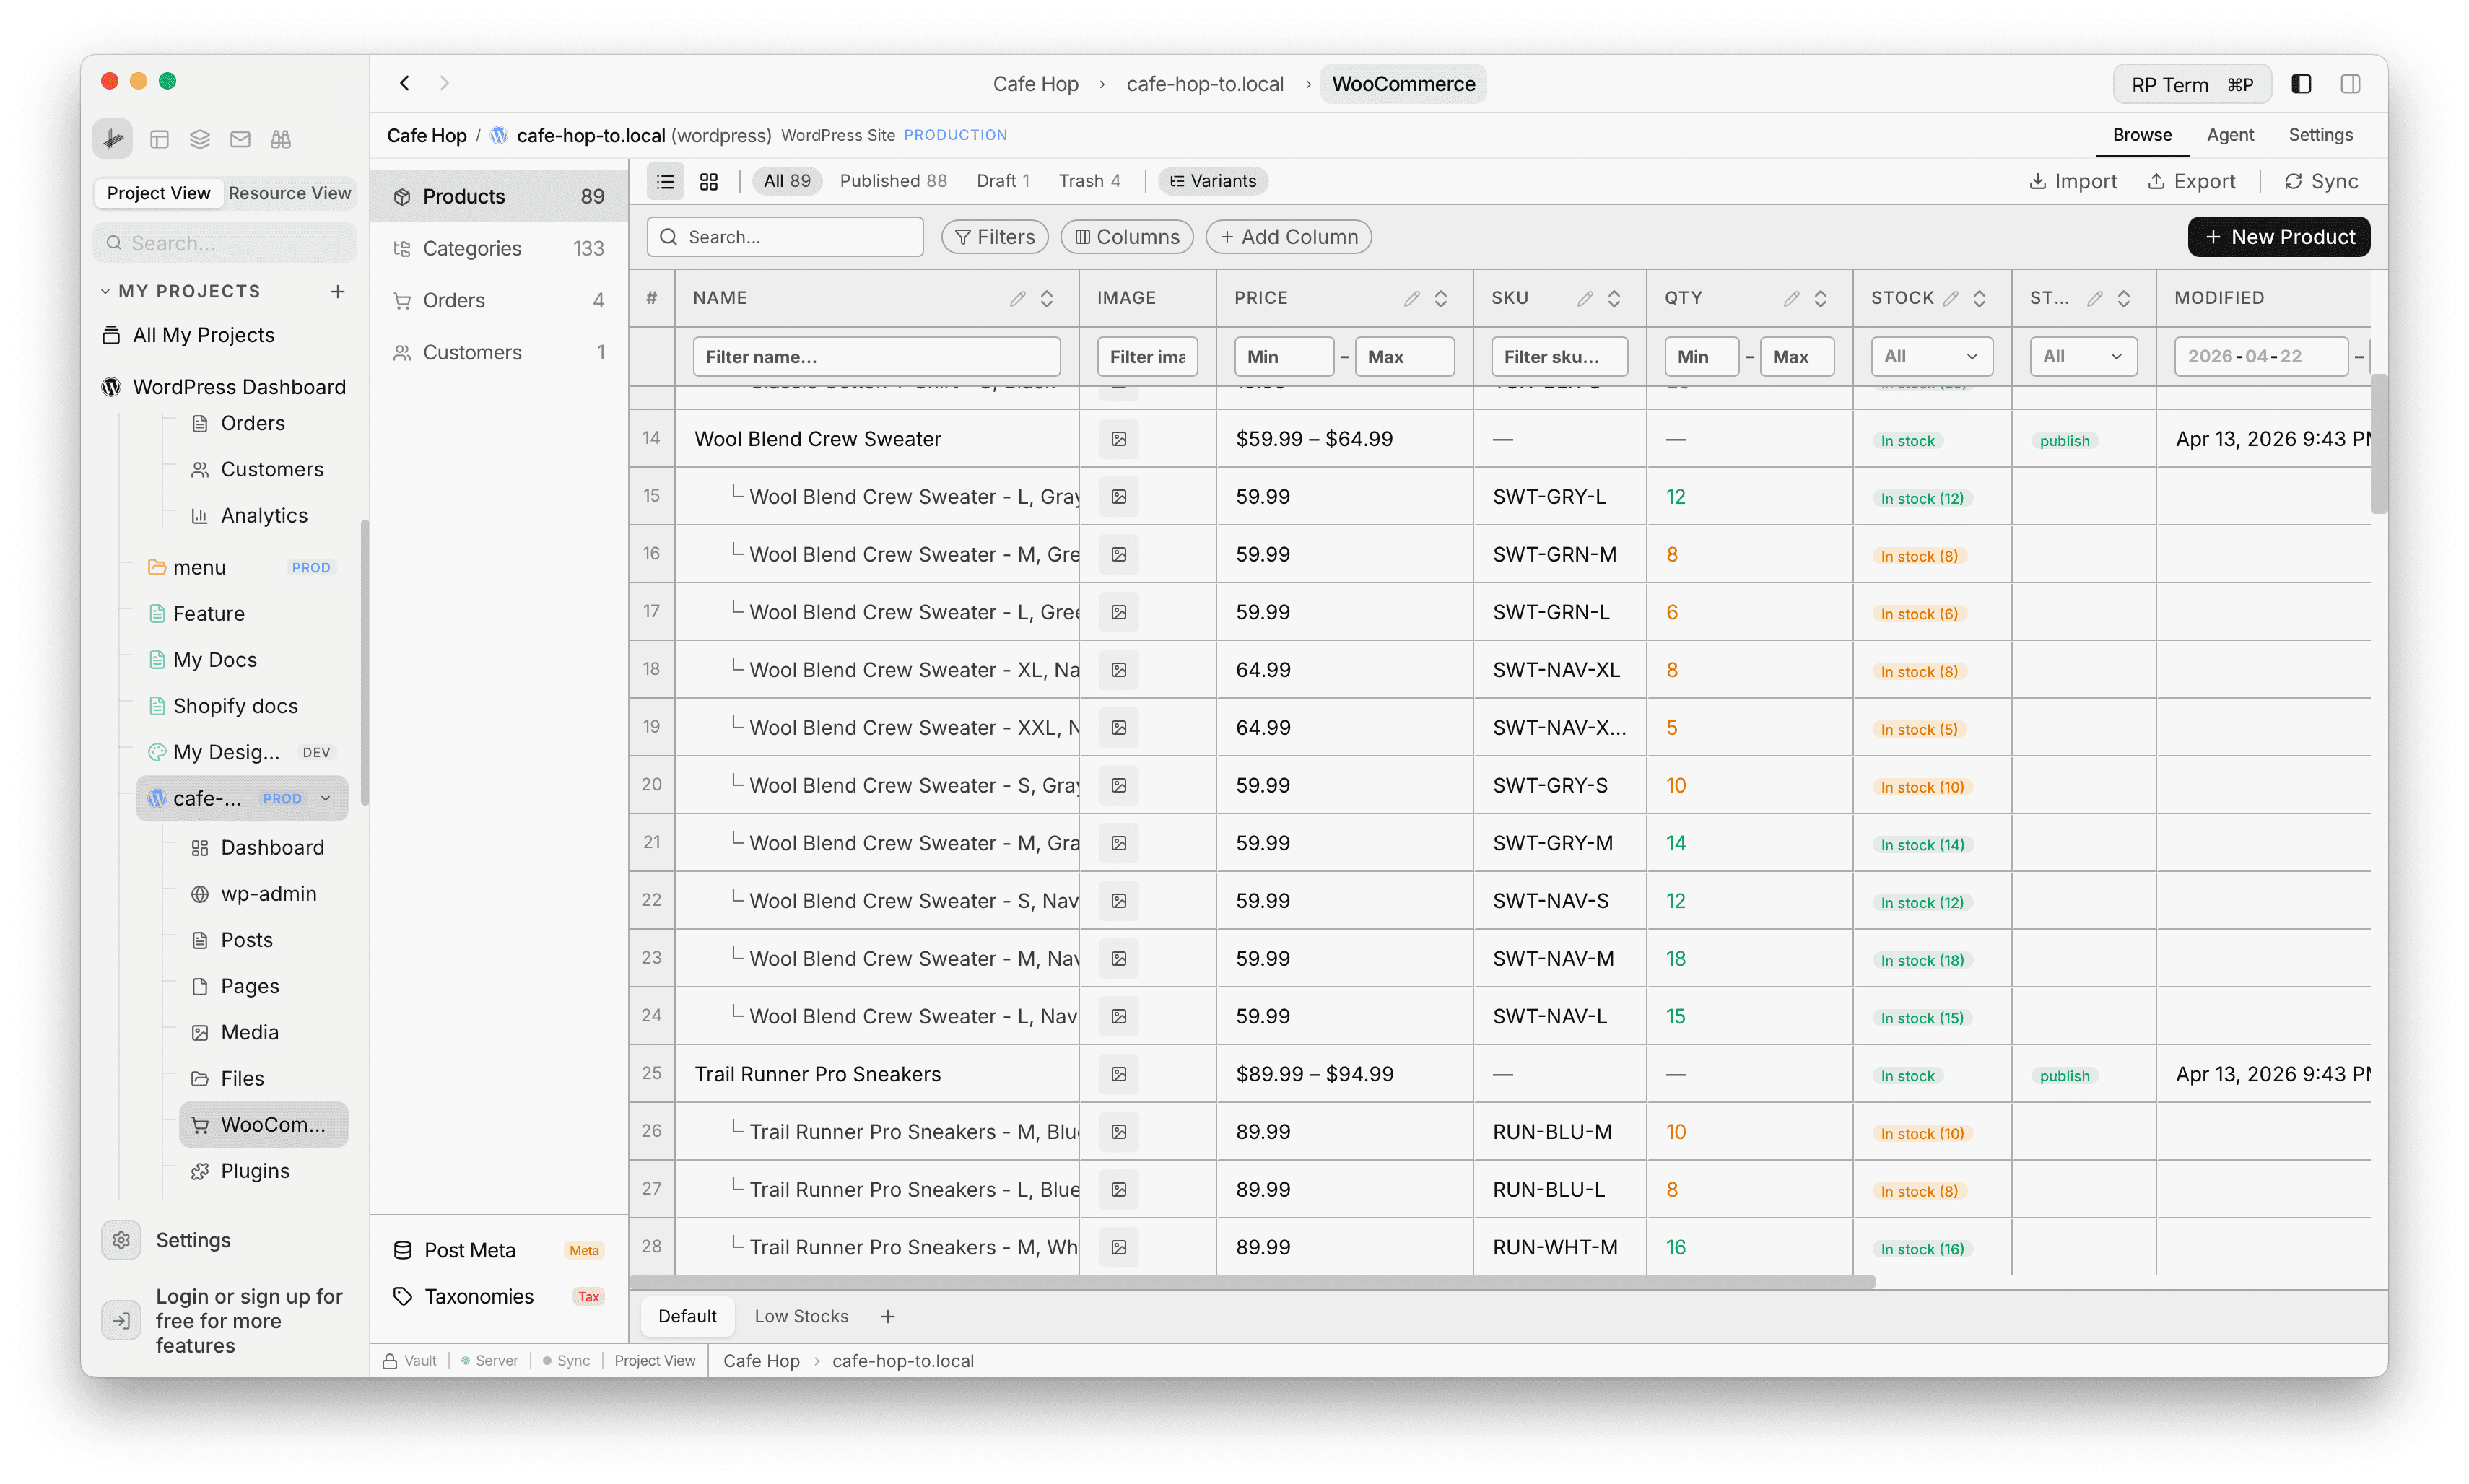Switch to the Published products tab
This screenshot has width=2469, height=1484.
[x=894, y=181]
